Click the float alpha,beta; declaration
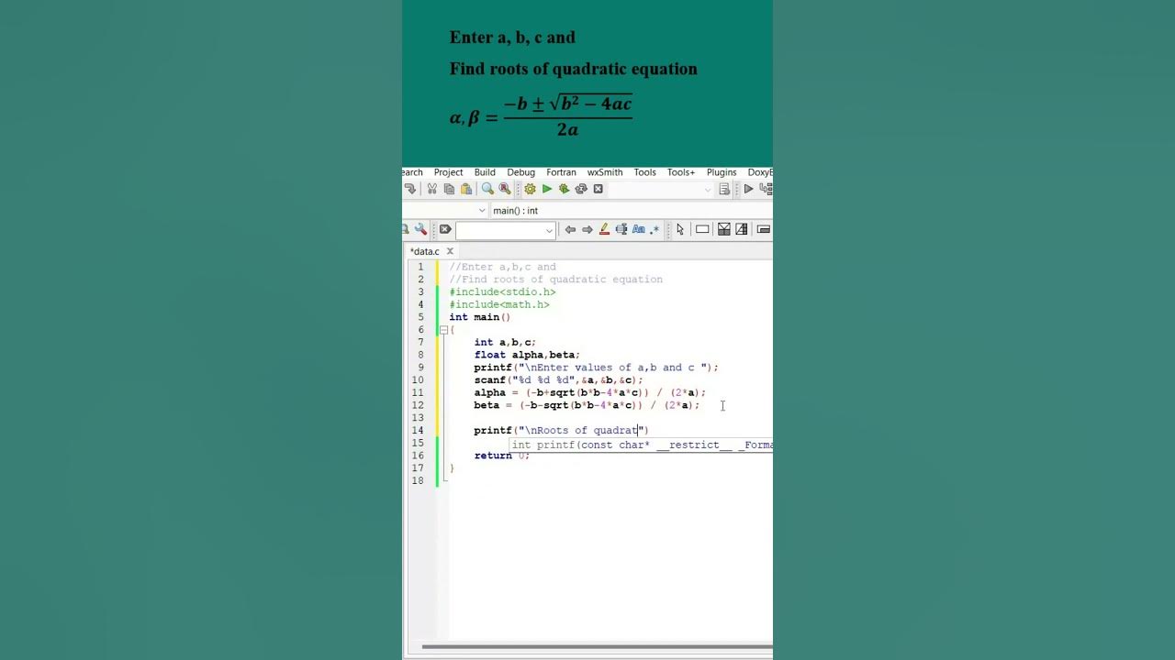 [x=527, y=355]
